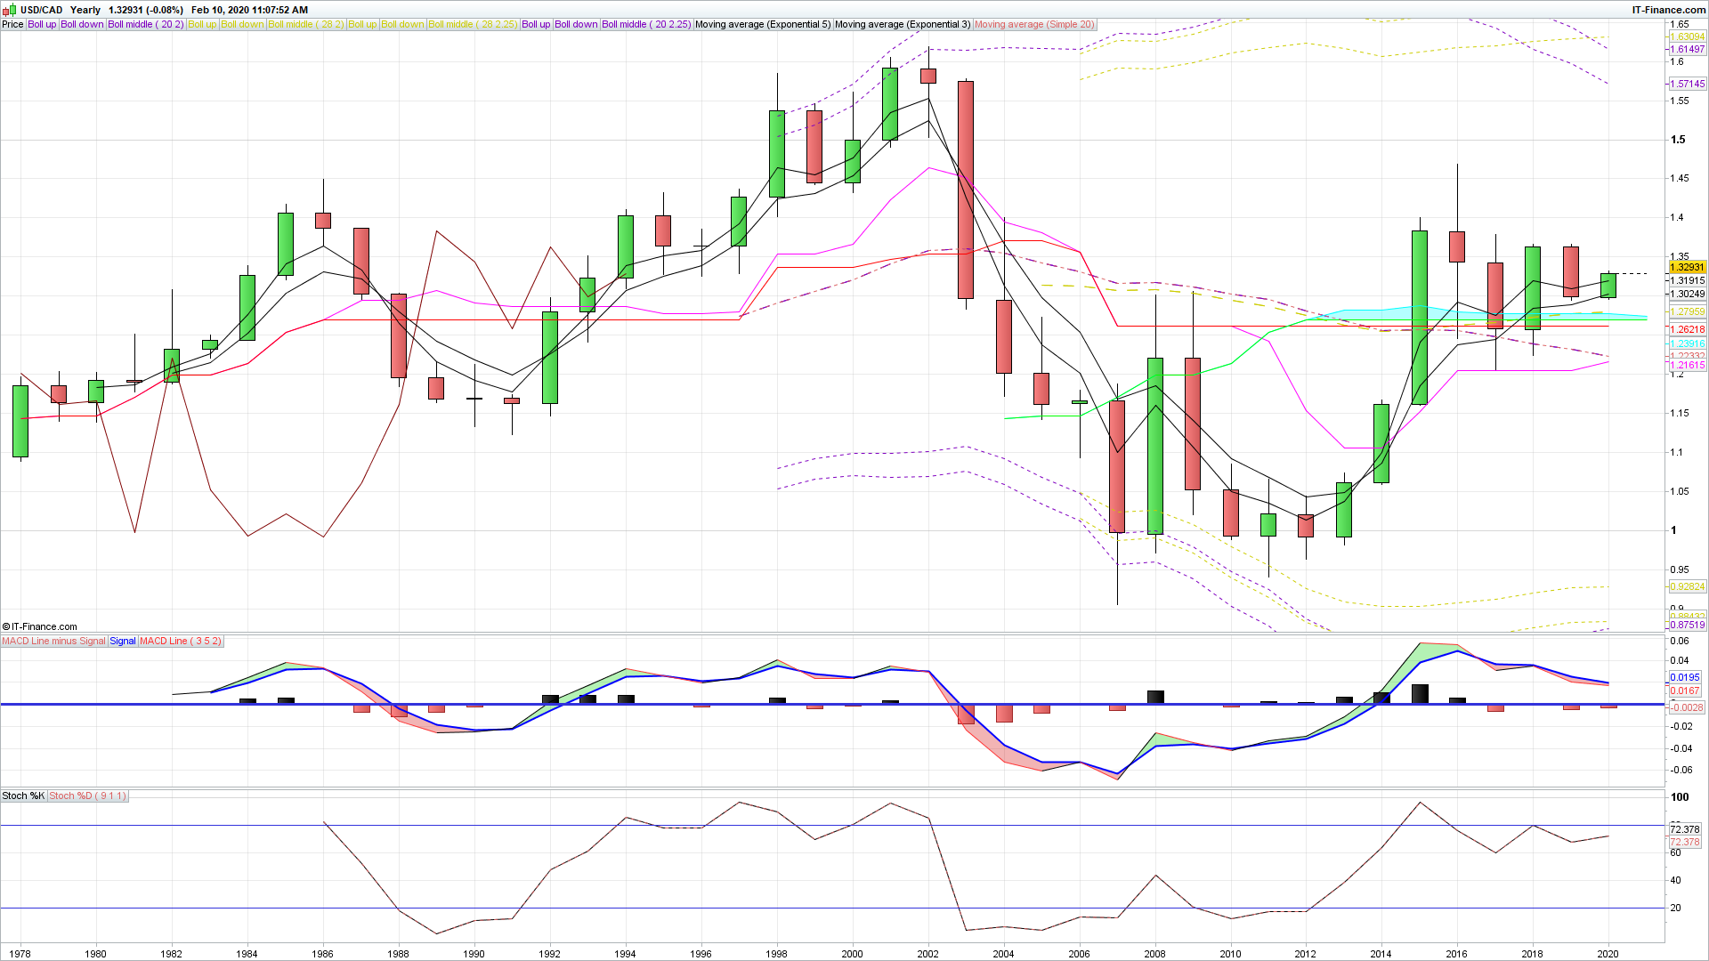Select the Boll middle (20 2) legend

point(146,24)
